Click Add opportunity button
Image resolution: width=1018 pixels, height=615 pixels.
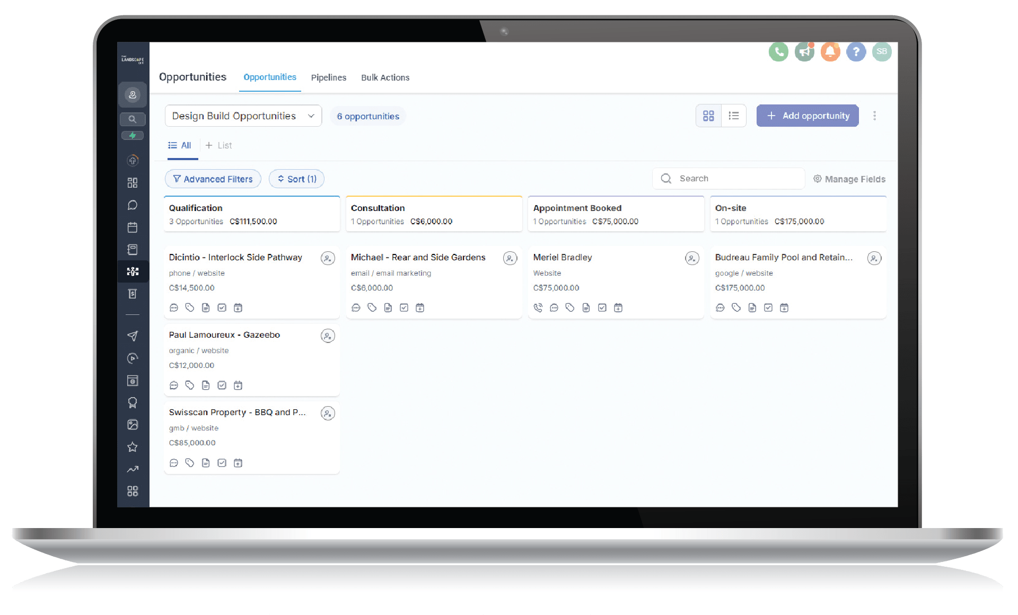(808, 116)
